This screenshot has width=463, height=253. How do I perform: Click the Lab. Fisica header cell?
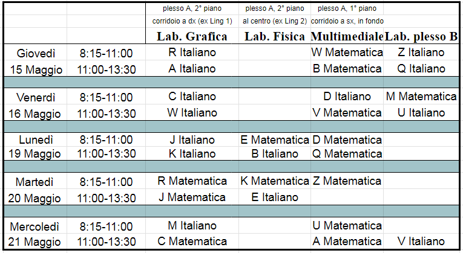coord(275,36)
